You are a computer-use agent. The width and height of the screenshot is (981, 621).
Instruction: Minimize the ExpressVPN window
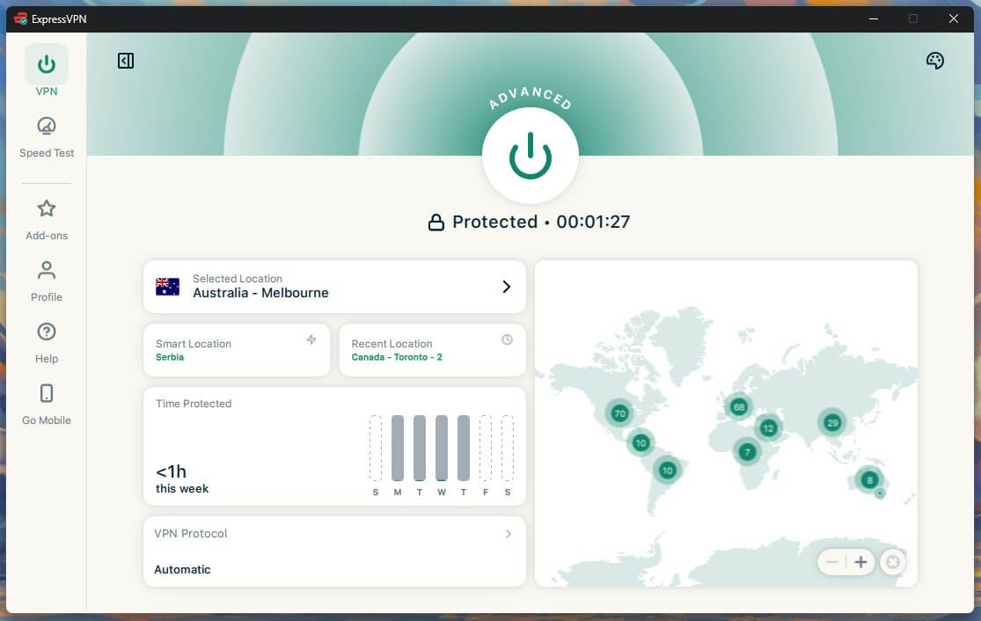874,18
